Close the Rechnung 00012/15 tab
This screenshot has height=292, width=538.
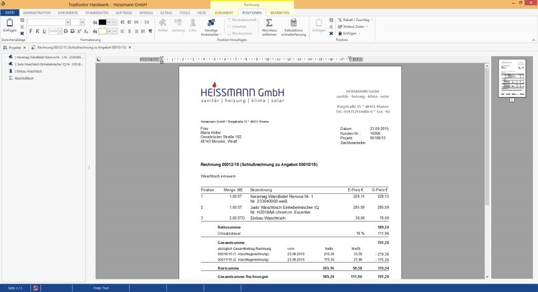point(130,47)
